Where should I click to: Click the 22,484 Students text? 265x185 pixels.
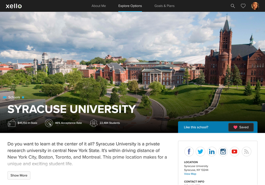(110, 123)
